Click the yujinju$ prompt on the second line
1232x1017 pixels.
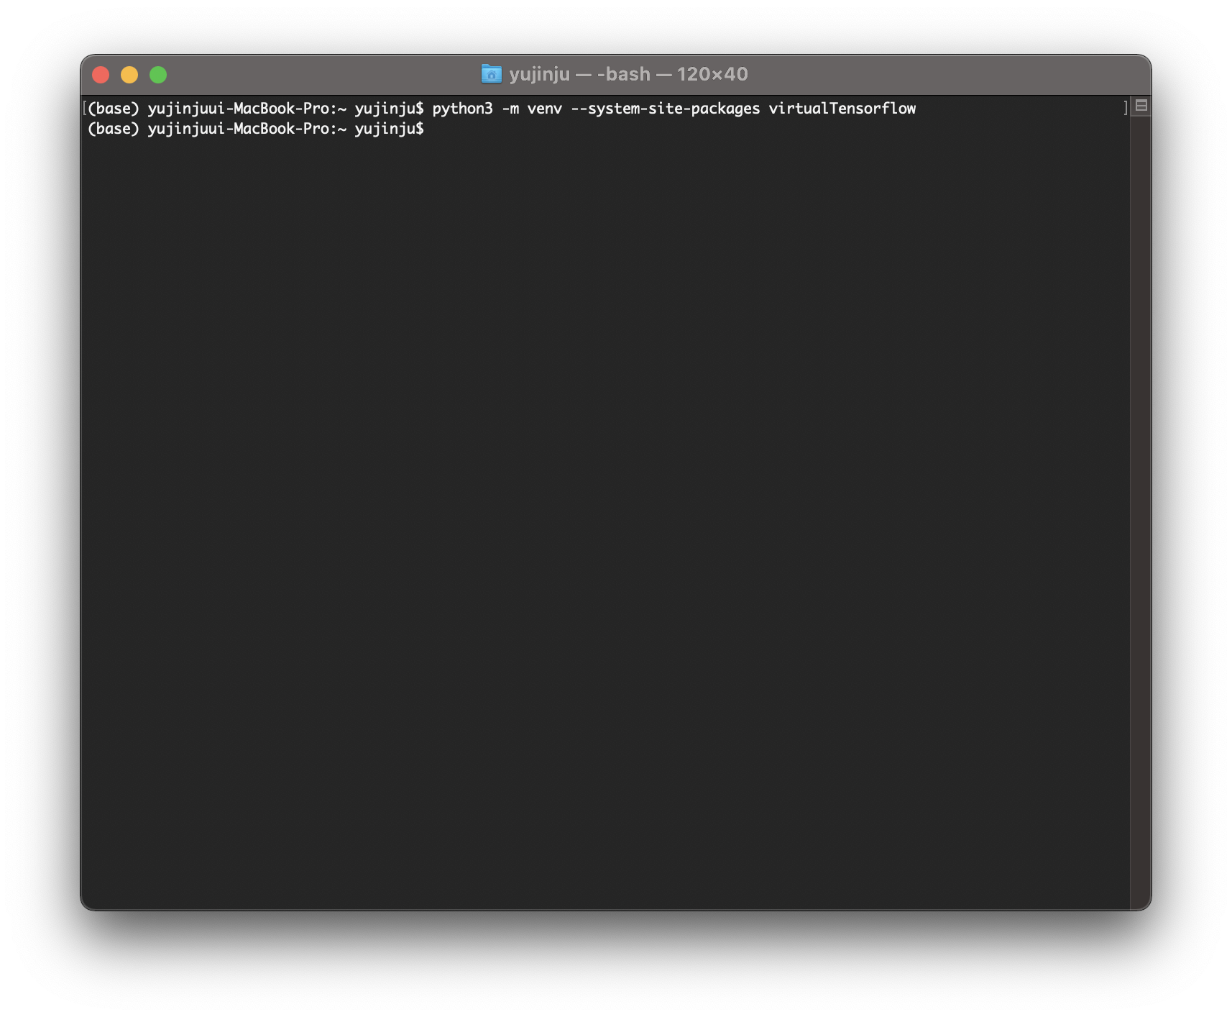[x=389, y=129]
